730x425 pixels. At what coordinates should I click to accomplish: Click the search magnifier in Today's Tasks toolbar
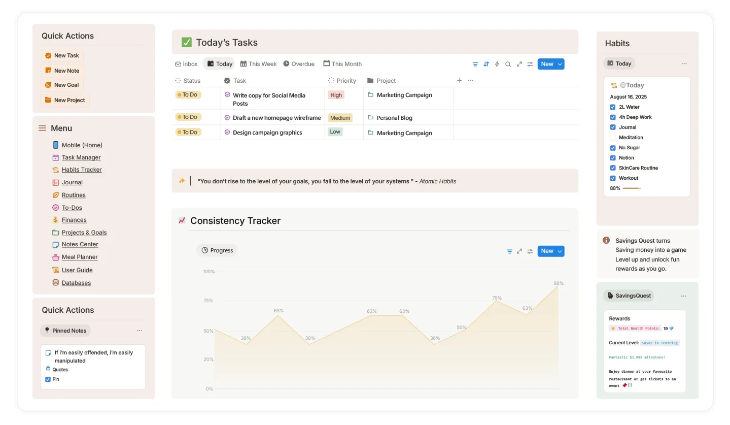pyautogui.click(x=508, y=64)
